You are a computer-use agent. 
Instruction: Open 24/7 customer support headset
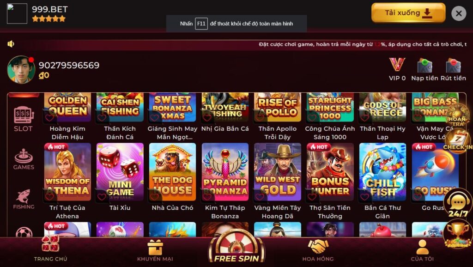tap(458, 204)
